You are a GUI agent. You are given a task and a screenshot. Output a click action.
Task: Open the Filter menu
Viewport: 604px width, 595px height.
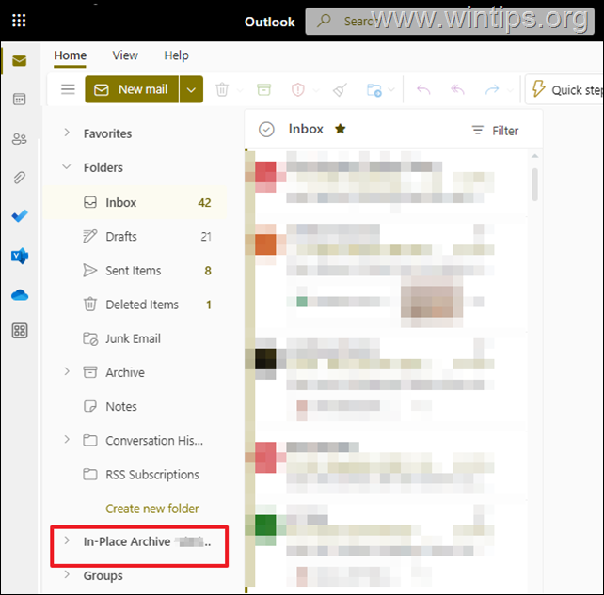coord(496,131)
